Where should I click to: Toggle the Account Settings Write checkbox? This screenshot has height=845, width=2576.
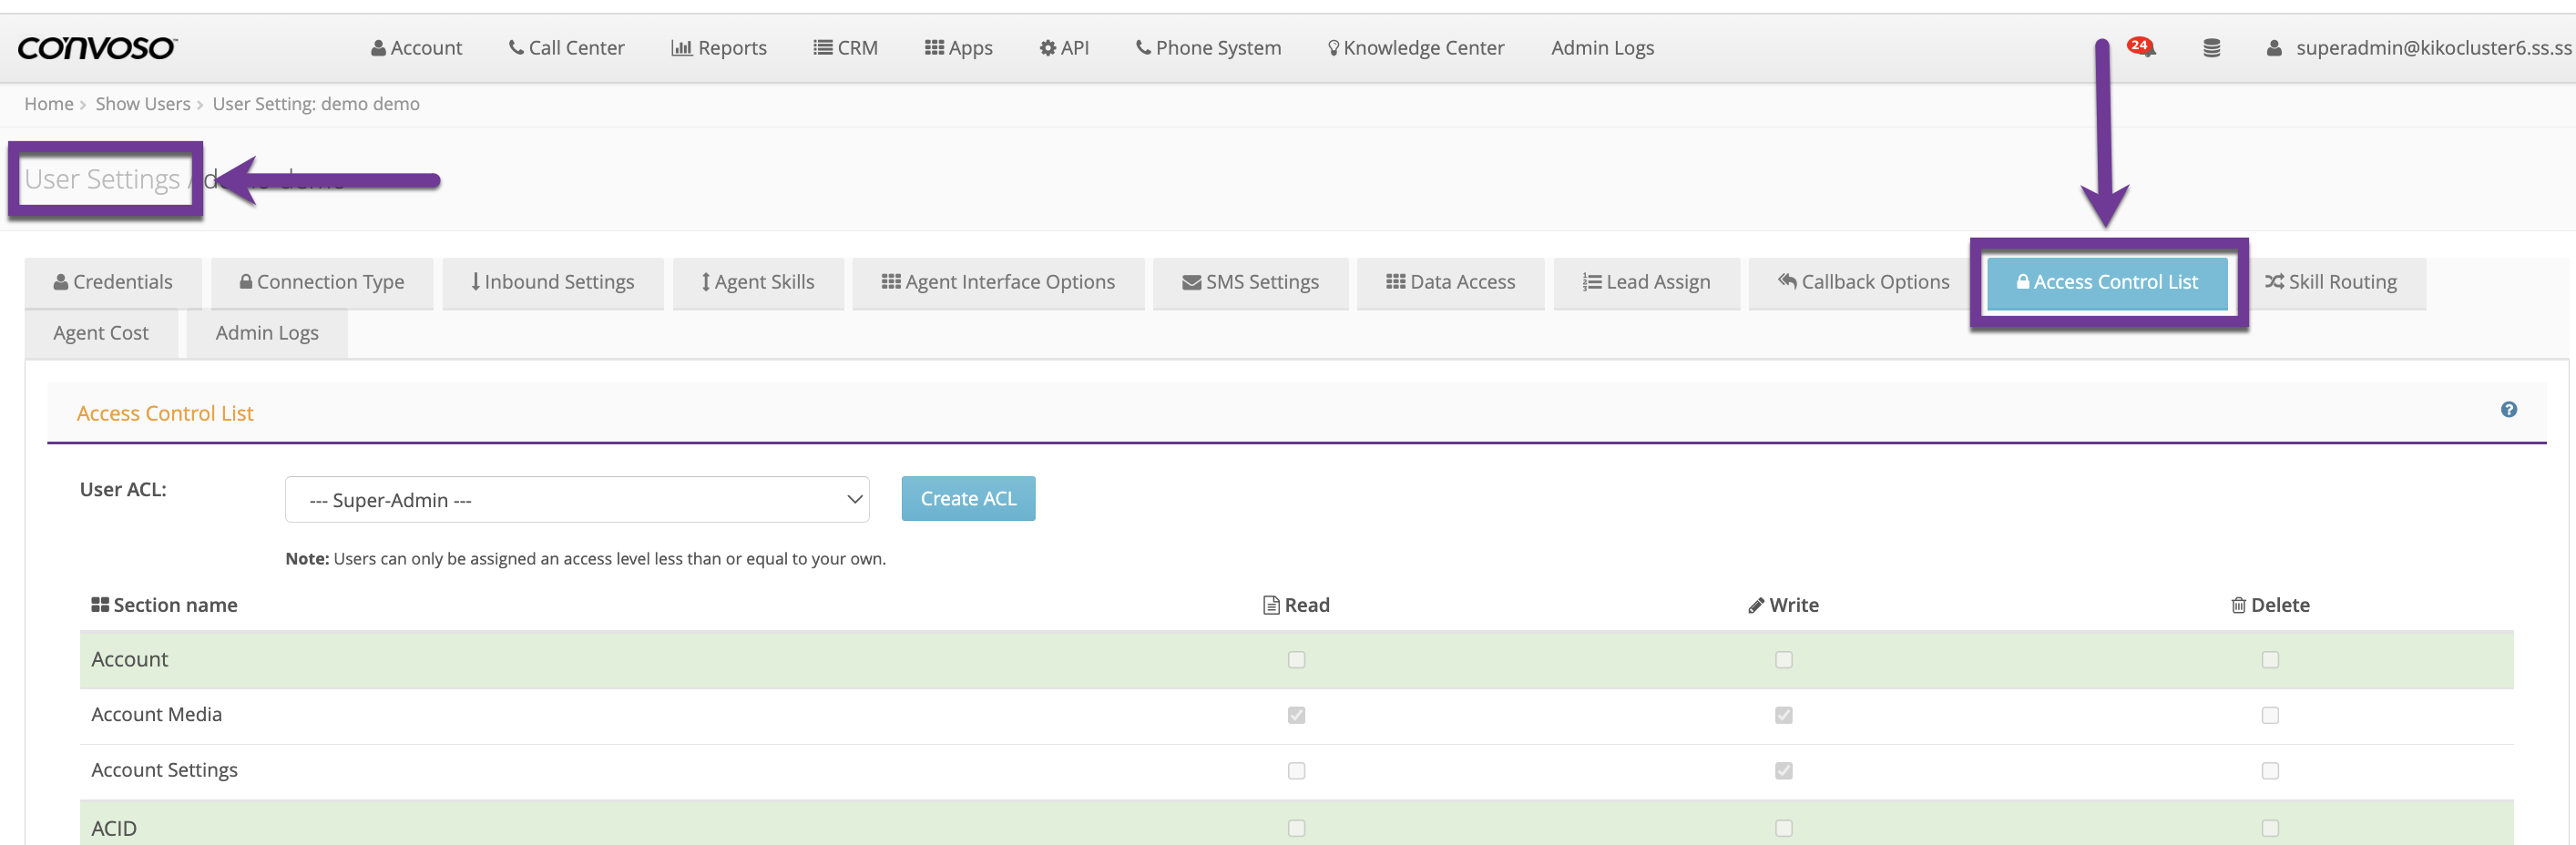click(x=1783, y=771)
